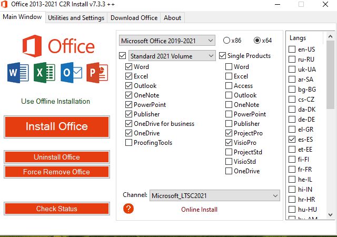Uncheck Outlook in the suite list

click(128, 86)
